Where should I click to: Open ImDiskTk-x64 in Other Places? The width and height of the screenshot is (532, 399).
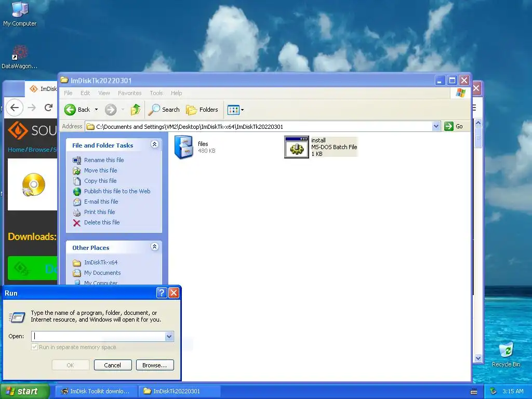101,262
